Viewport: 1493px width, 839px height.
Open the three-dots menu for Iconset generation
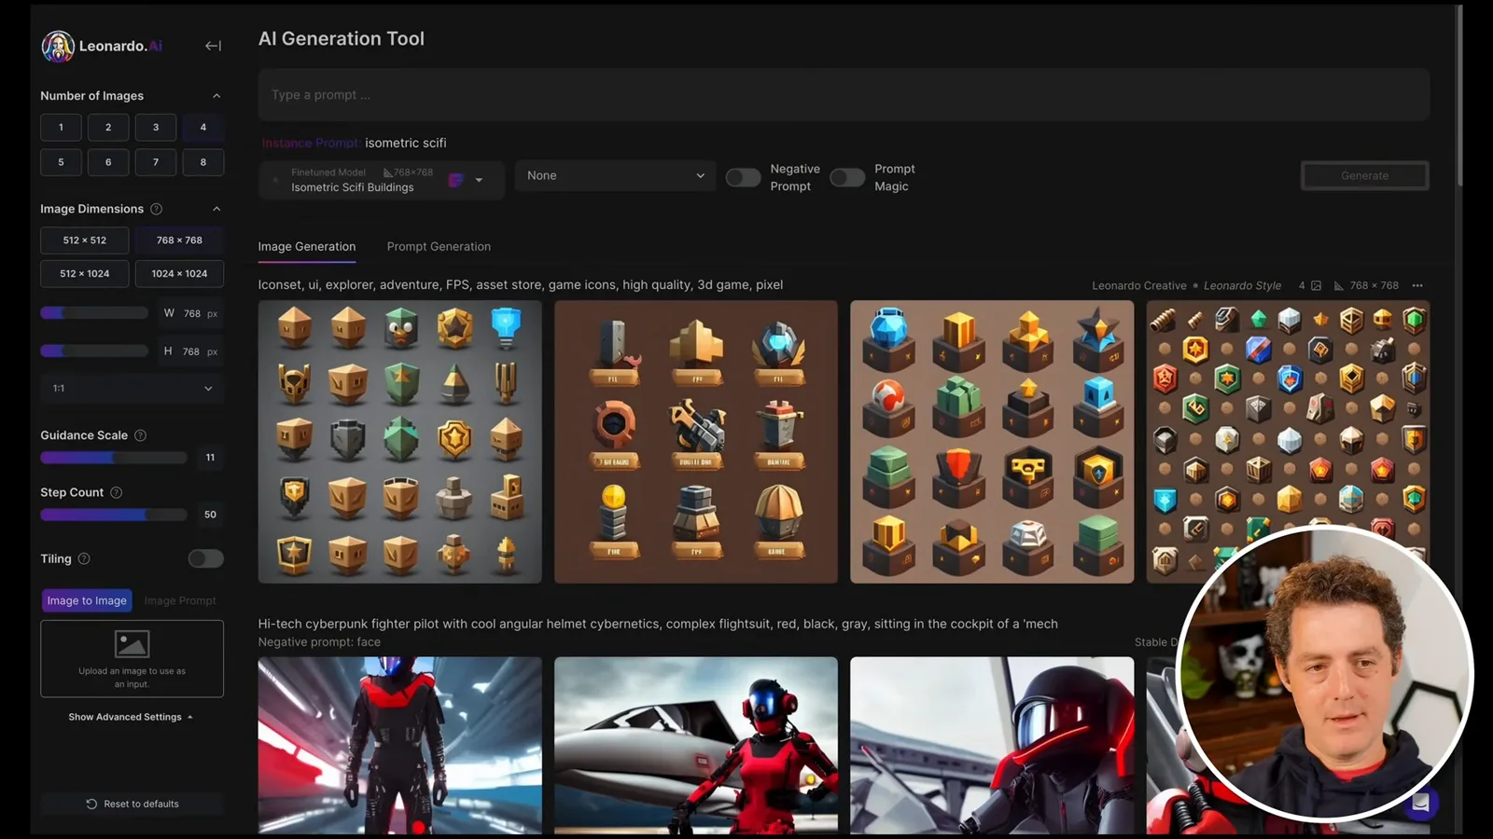(1417, 285)
